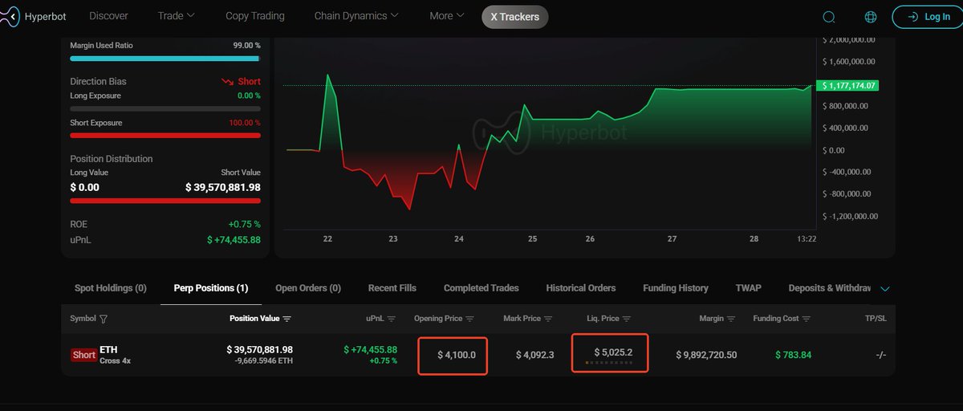Sort by Liq. Price icon
The height and width of the screenshot is (411, 963).
point(627,319)
